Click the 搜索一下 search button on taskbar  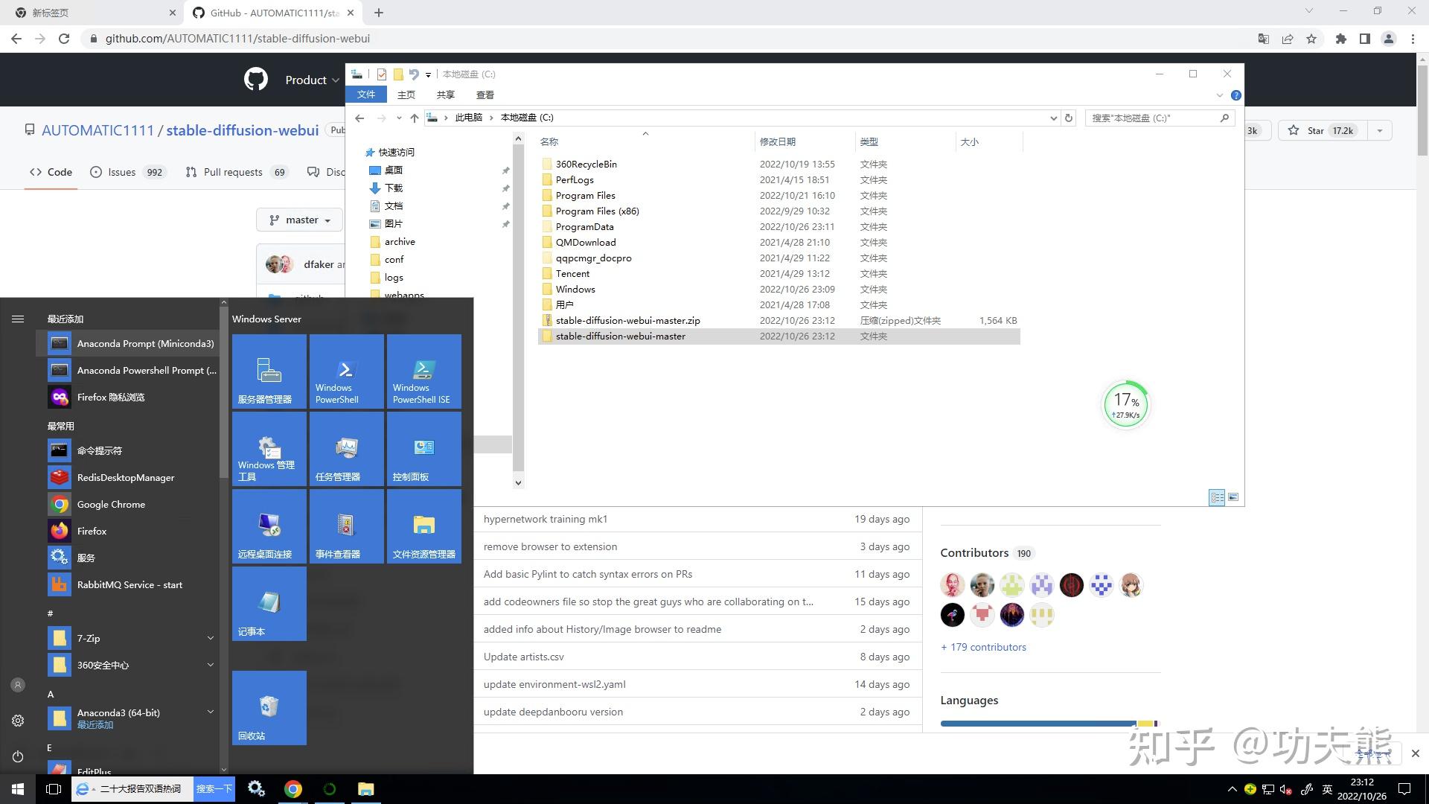click(x=214, y=789)
